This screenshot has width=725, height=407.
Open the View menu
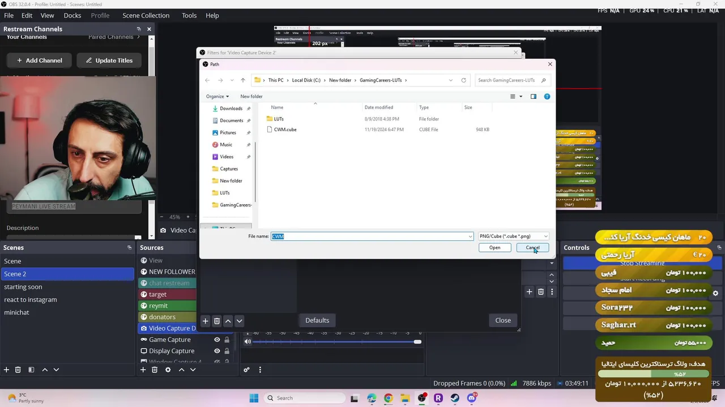[x=48, y=15]
